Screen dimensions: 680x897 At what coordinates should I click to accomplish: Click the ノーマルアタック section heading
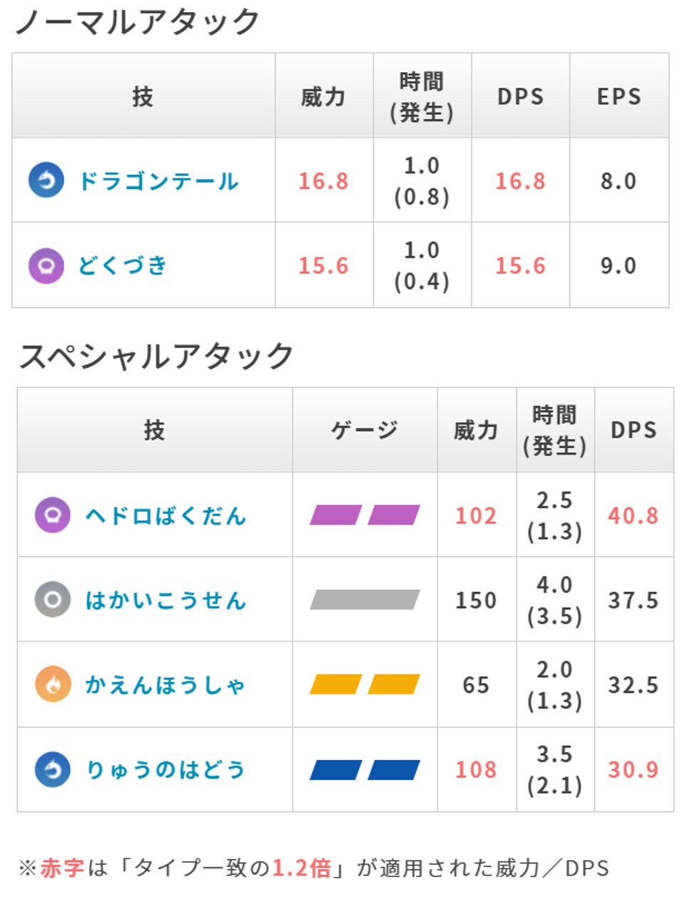coord(137,22)
